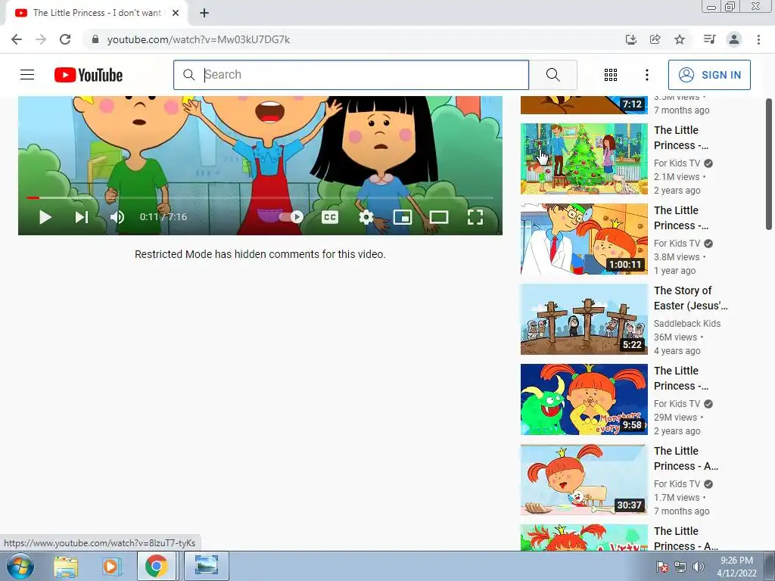
Task: Open Christmas tree Little Princess thumbnail
Action: coord(584,159)
